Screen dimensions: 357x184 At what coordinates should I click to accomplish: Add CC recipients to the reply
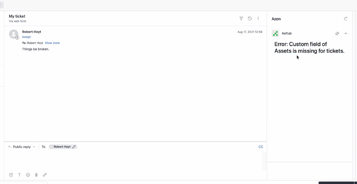click(x=261, y=147)
